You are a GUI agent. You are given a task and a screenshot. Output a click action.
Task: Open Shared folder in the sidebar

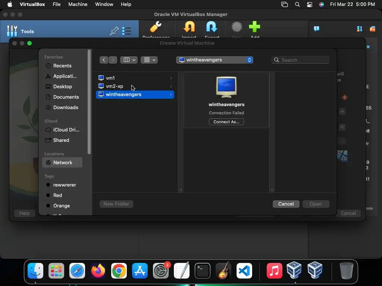pyautogui.click(x=62, y=140)
